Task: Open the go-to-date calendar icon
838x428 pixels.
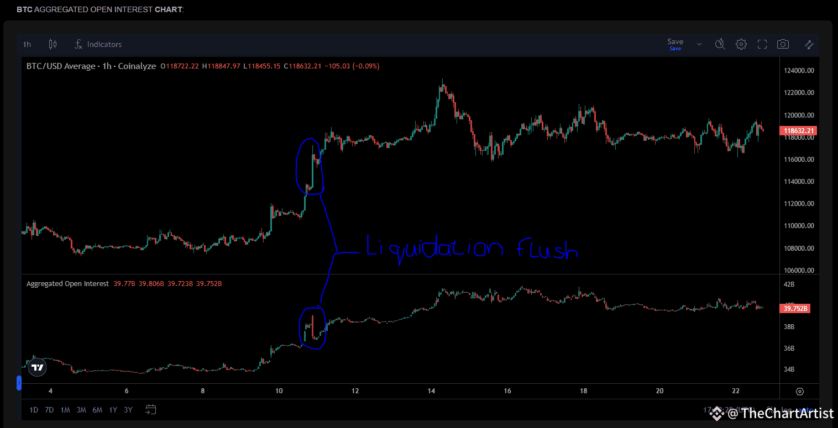Action: pos(151,409)
